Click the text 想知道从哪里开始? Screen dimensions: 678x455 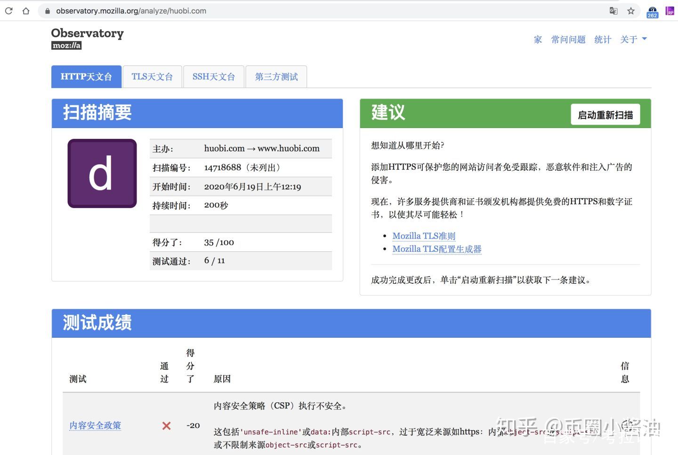tap(408, 145)
